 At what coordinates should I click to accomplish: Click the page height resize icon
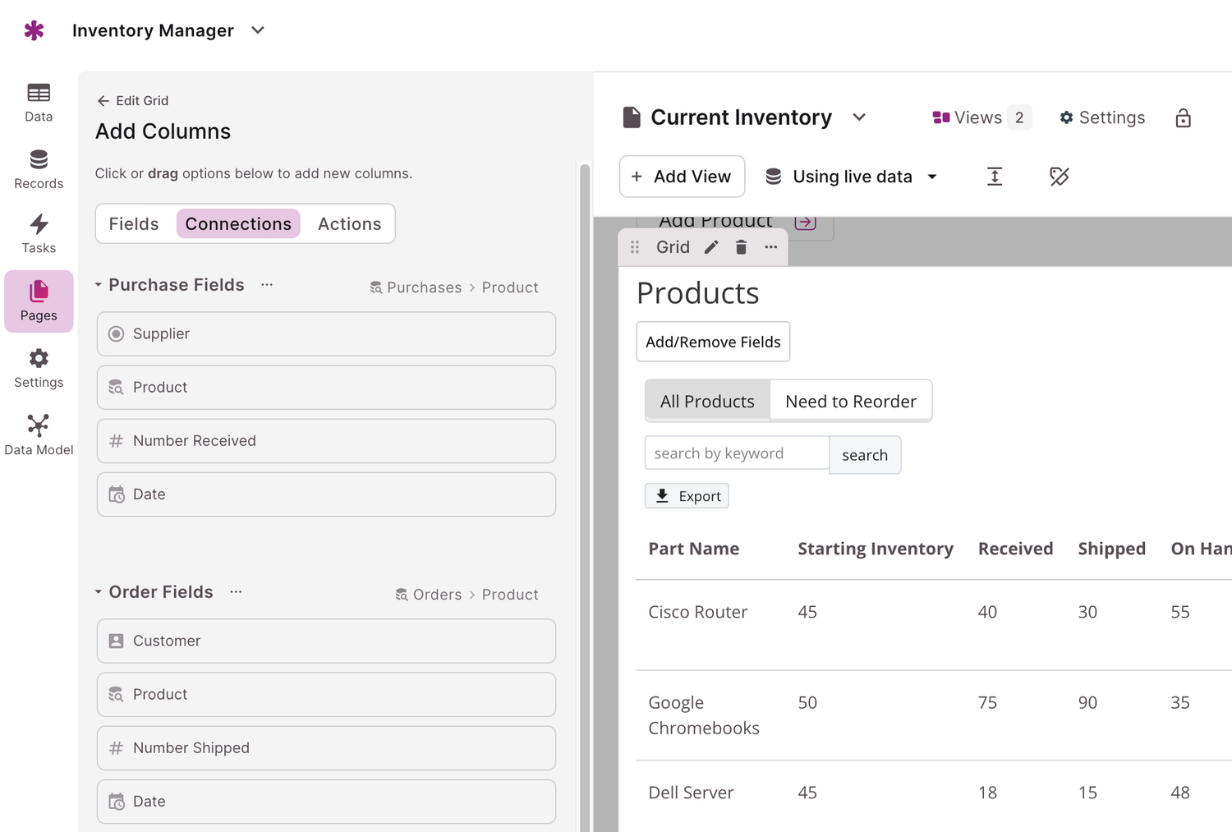994,177
